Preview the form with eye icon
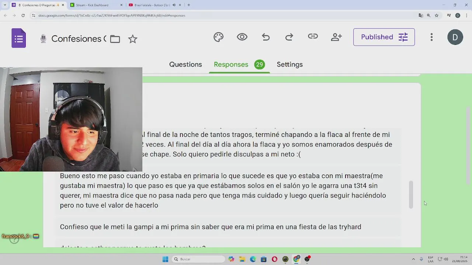The image size is (472, 265). (242, 37)
